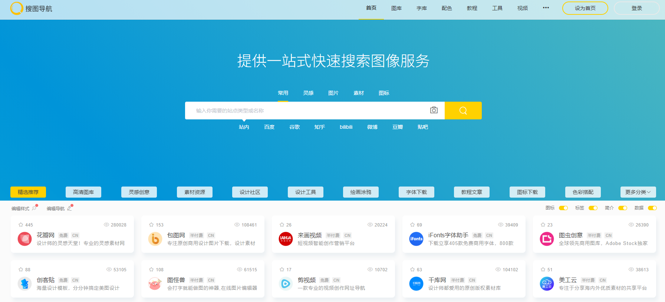The image size is (665, 302).
Task: Click the 搜图导航 logo icon
Action: click(x=17, y=8)
